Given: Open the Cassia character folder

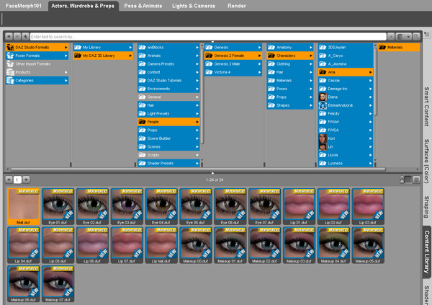Looking at the screenshot, I should click(346, 80).
